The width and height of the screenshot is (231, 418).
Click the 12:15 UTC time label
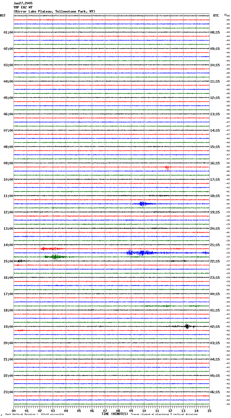pos(215,98)
